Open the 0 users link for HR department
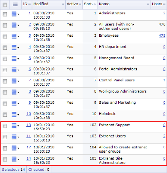The image size is (167, 173). pos(164,47)
